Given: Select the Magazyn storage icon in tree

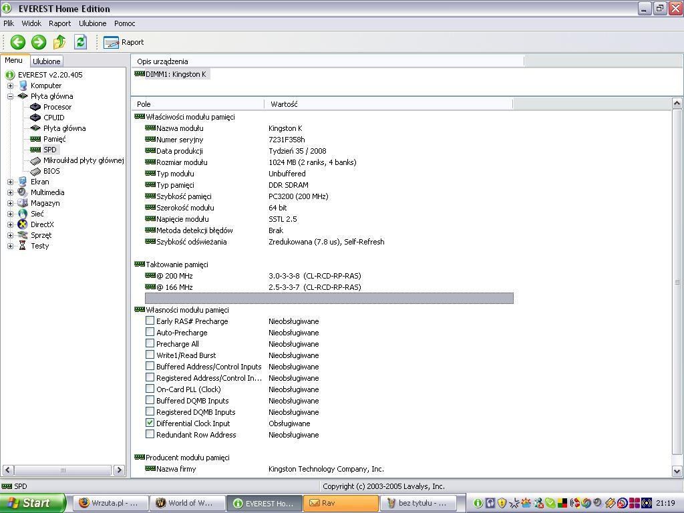Looking at the screenshot, I should 23,203.
